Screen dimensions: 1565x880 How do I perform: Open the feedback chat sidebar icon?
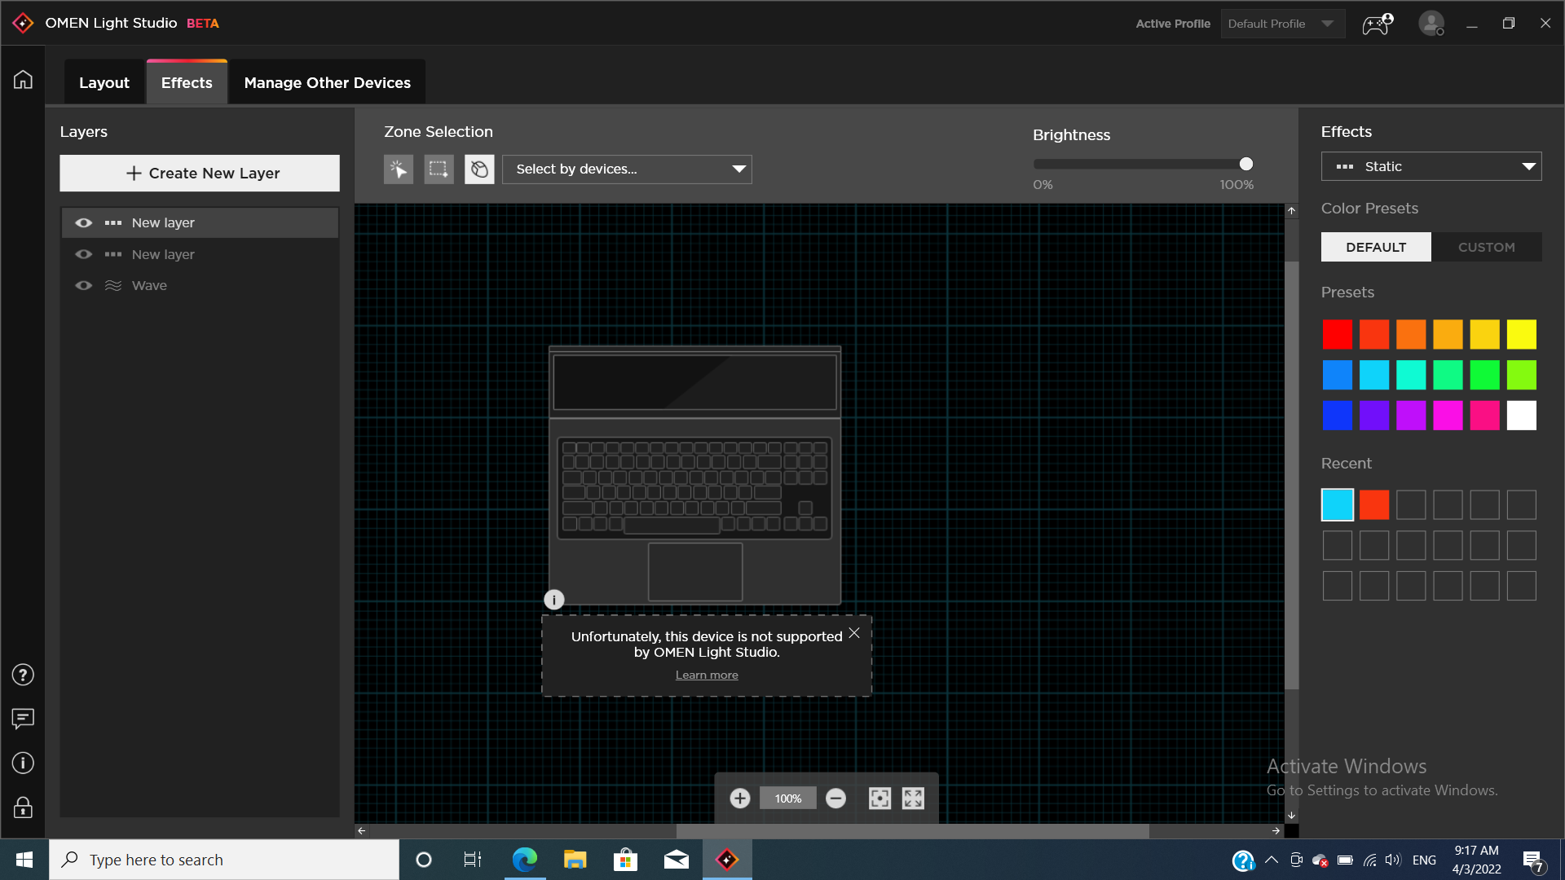(23, 719)
